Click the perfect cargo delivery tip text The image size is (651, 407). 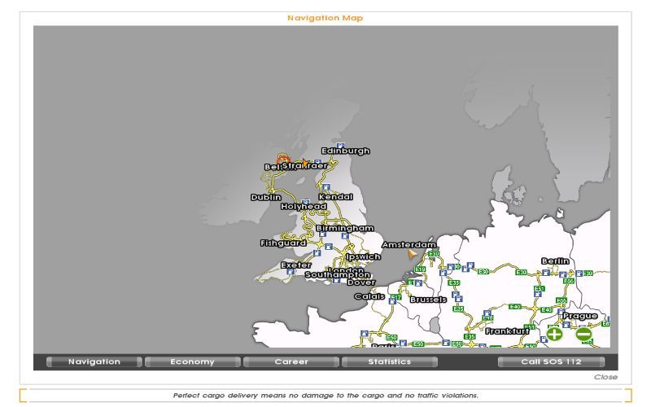pos(325,396)
